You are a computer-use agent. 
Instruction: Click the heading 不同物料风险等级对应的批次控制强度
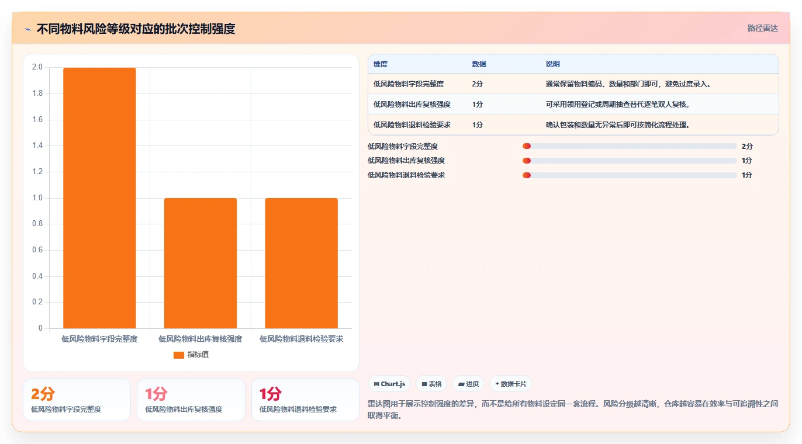[136, 29]
